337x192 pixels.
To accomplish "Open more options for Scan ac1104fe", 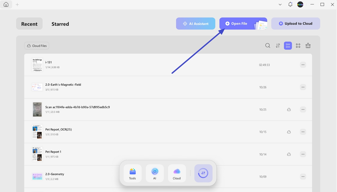I will pyautogui.click(x=303, y=110).
